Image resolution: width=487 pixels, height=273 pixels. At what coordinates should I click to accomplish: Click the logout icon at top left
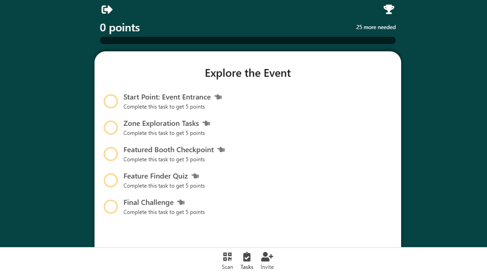[107, 9]
